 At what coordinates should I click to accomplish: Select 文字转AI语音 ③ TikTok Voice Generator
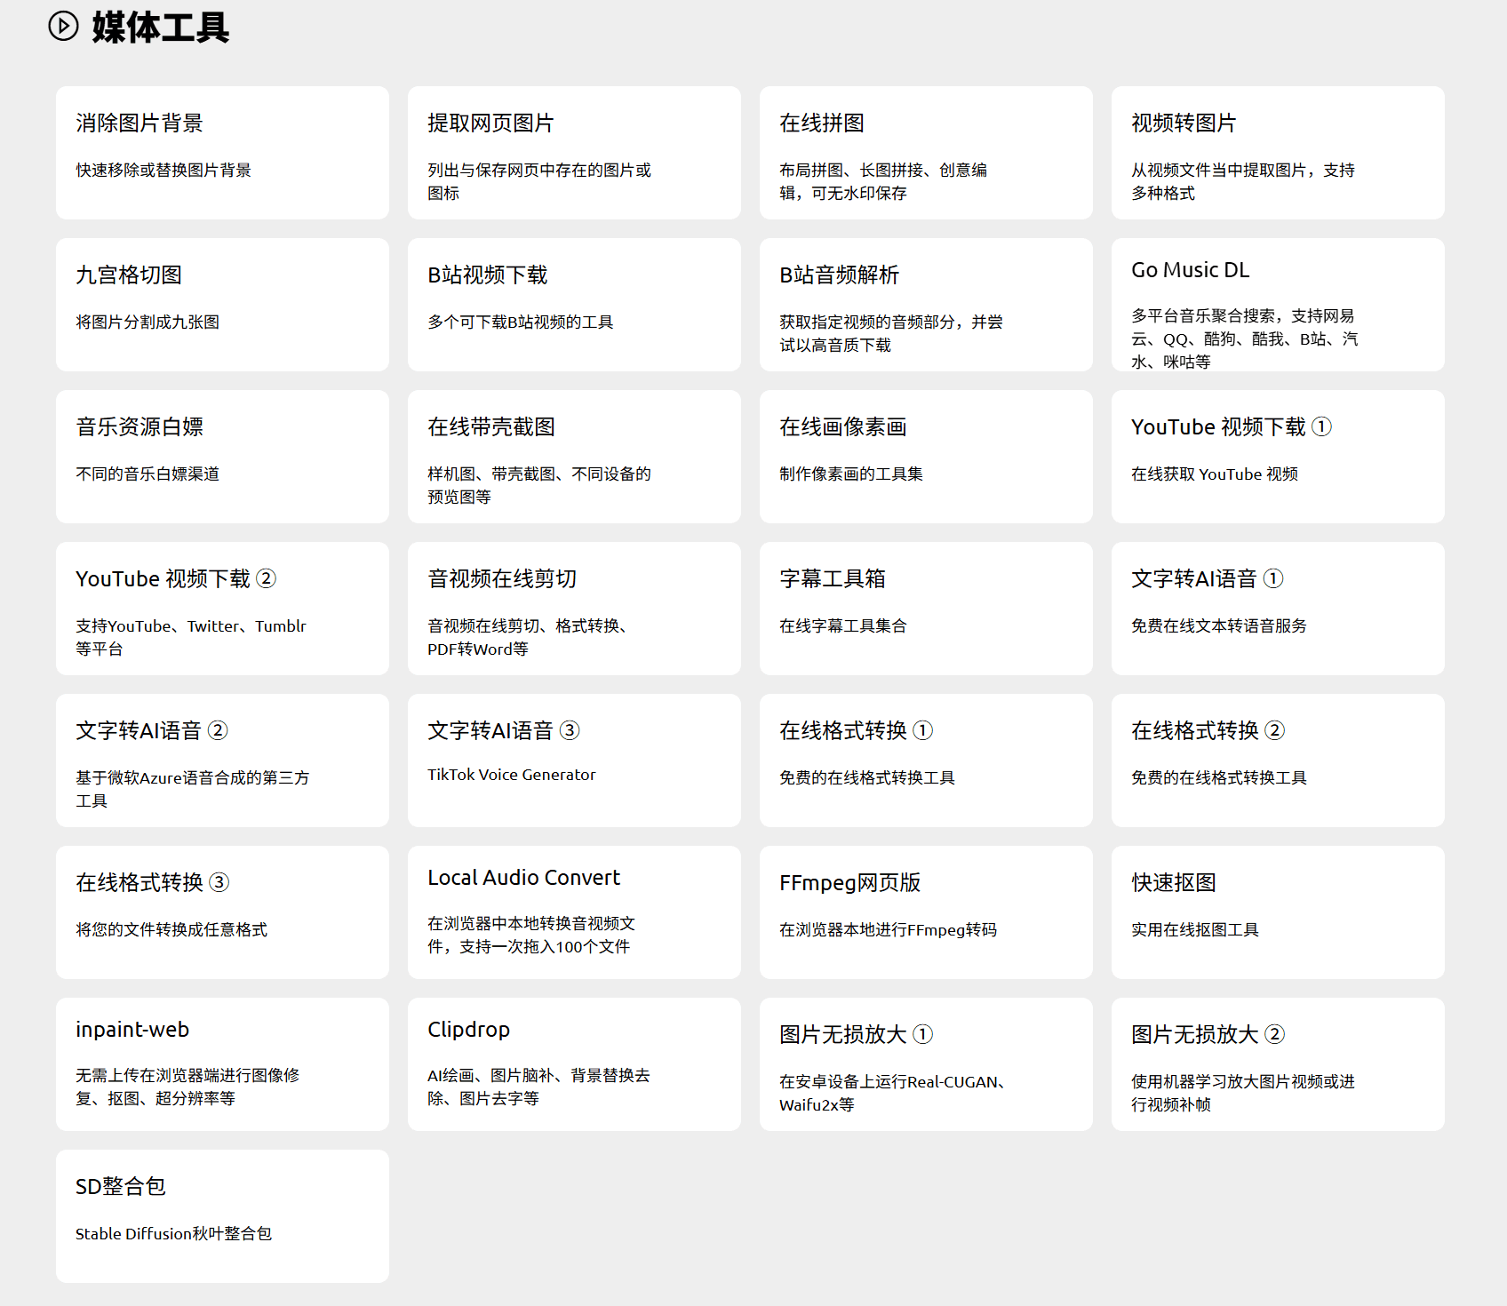[x=574, y=761]
